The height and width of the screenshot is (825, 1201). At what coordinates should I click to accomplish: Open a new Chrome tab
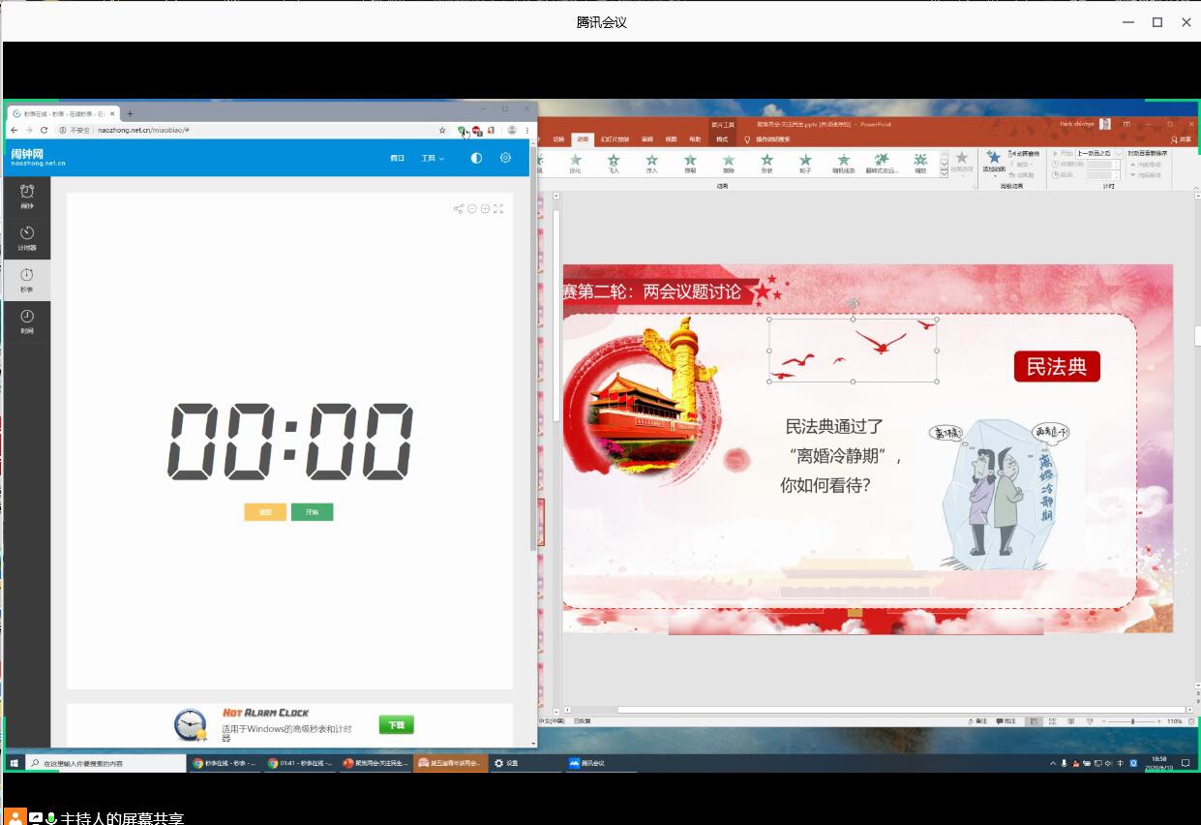click(x=131, y=113)
